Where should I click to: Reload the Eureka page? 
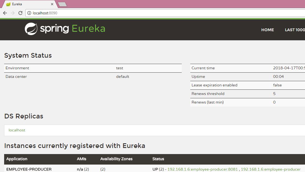[20, 13]
